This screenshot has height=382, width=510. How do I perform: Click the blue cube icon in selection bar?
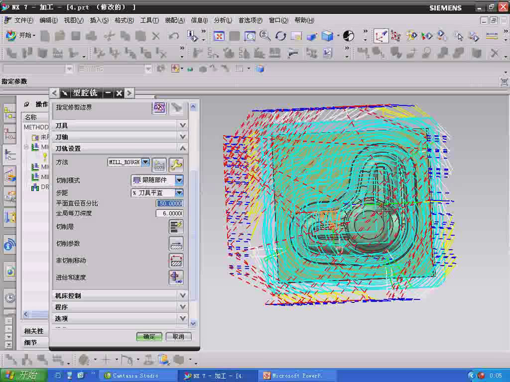click(259, 69)
